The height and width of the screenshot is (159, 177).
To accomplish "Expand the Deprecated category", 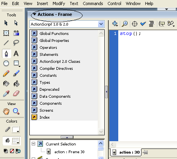I will [49, 90].
